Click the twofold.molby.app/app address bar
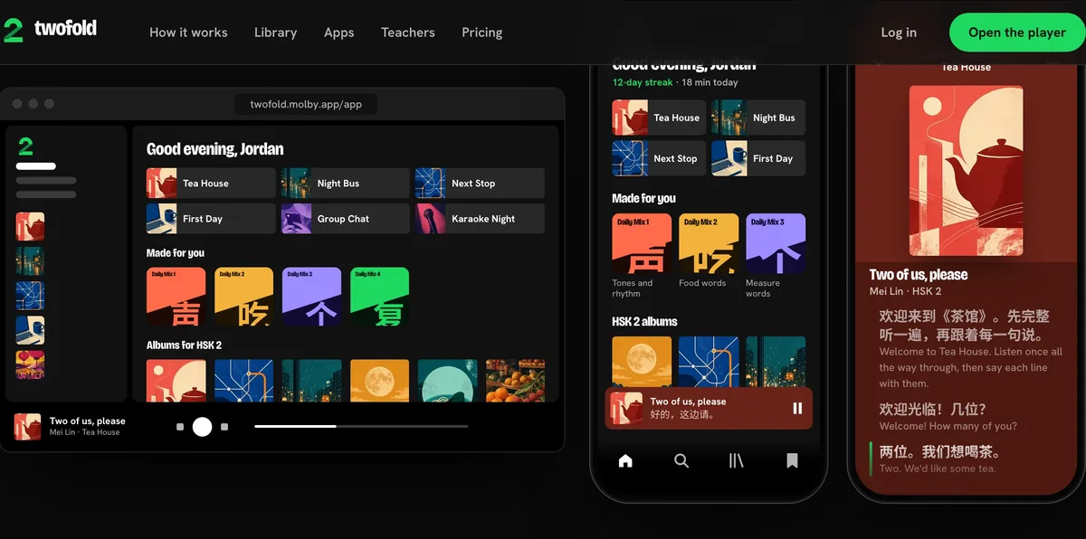The height and width of the screenshot is (539, 1086). point(306,104)
